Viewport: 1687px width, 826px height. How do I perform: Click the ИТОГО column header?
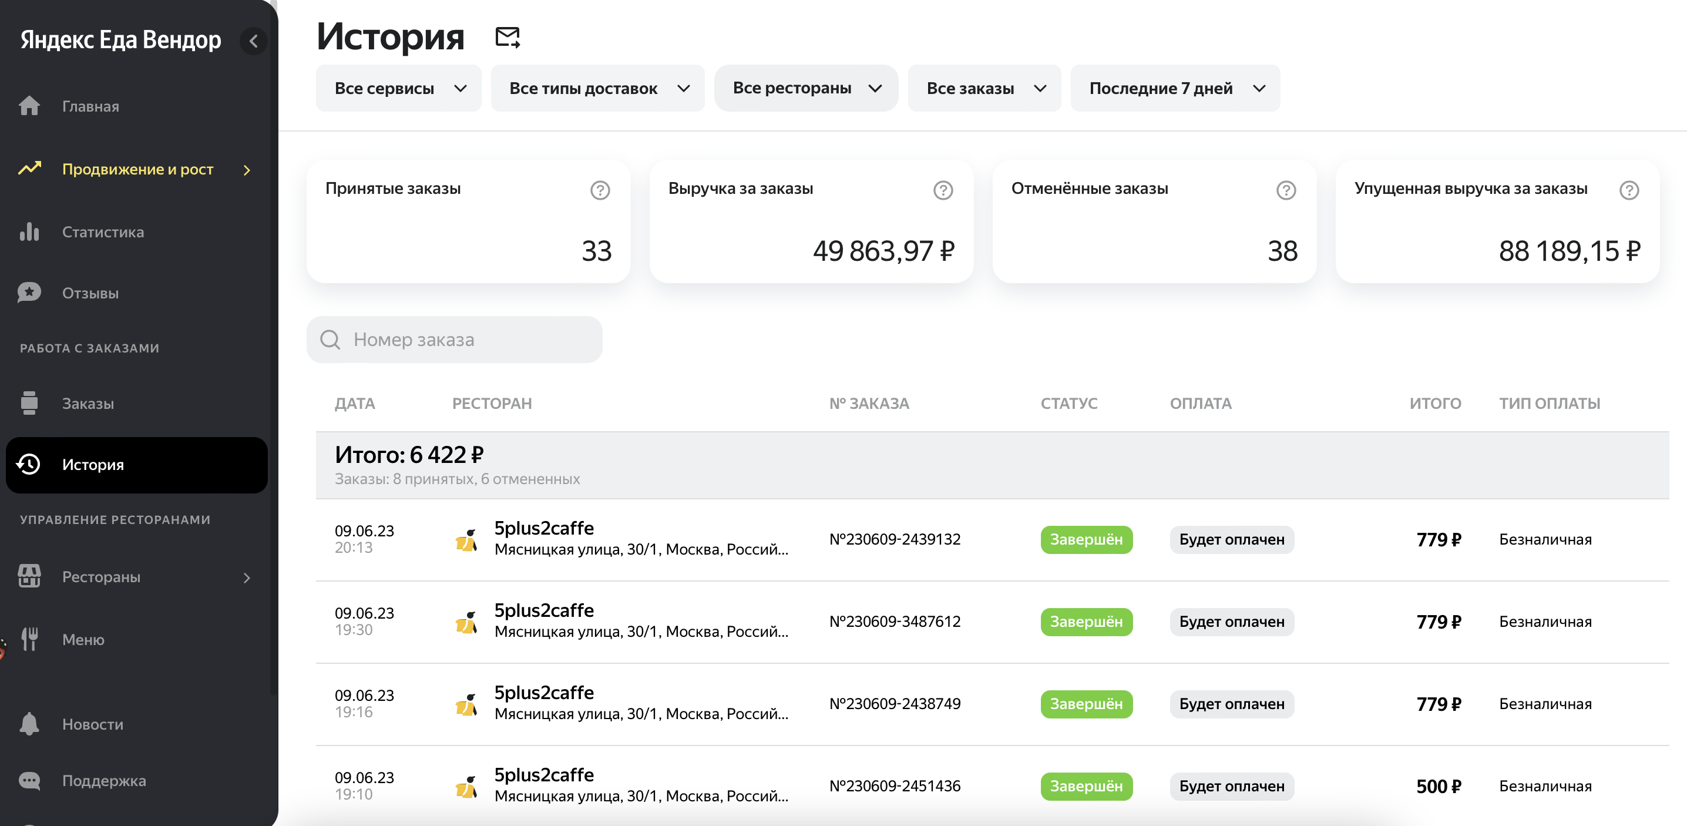(x=1435, y=404)
